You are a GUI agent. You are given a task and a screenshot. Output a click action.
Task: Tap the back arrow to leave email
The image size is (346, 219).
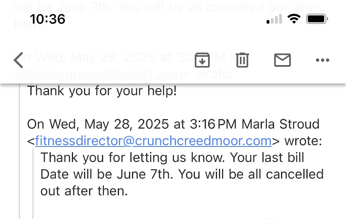coord(18,60)
